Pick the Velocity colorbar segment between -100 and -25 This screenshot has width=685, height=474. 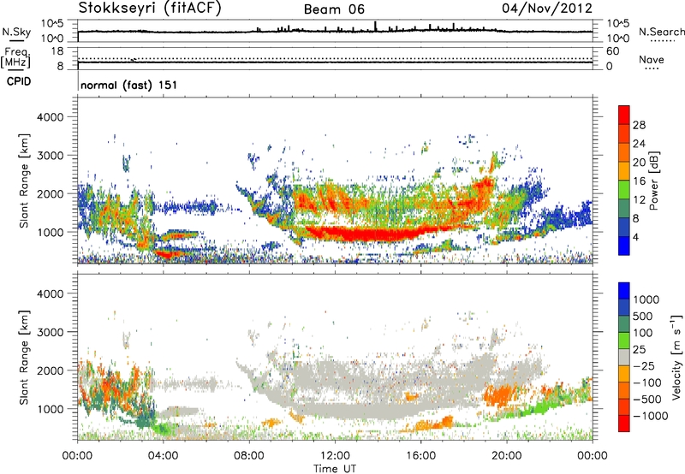point(624,374)
